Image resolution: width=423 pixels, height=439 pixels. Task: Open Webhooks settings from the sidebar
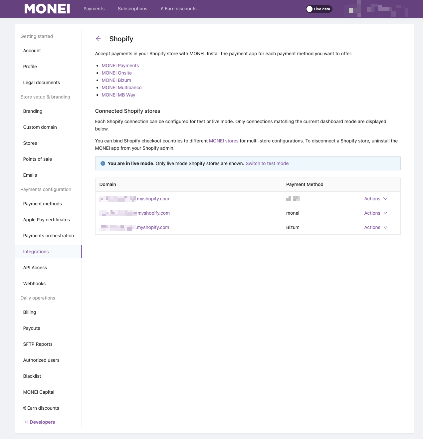coord(34,284)
